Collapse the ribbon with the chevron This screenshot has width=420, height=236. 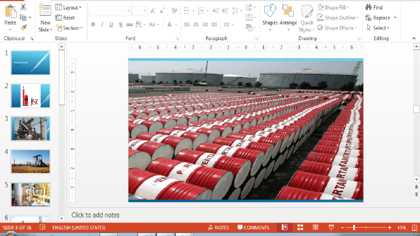click(x=414, y=39)
